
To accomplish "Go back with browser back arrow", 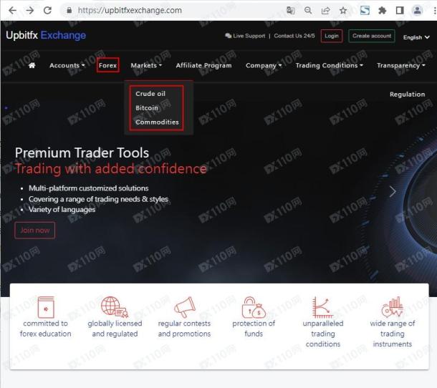I will click(13, 11).
